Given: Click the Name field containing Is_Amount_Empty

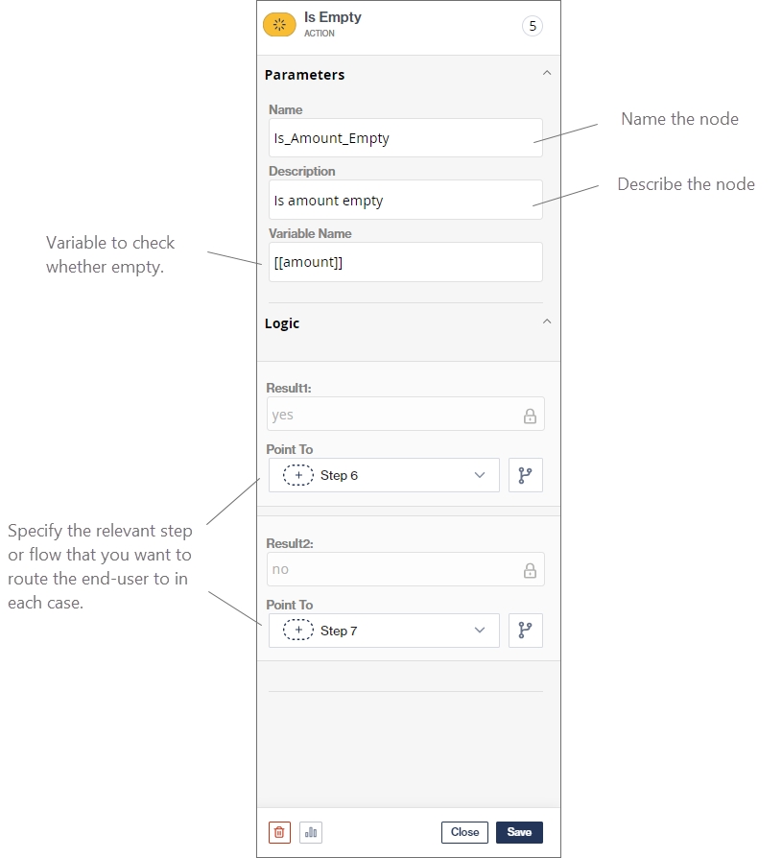Looking at the screenshot, I should point(405,138).
